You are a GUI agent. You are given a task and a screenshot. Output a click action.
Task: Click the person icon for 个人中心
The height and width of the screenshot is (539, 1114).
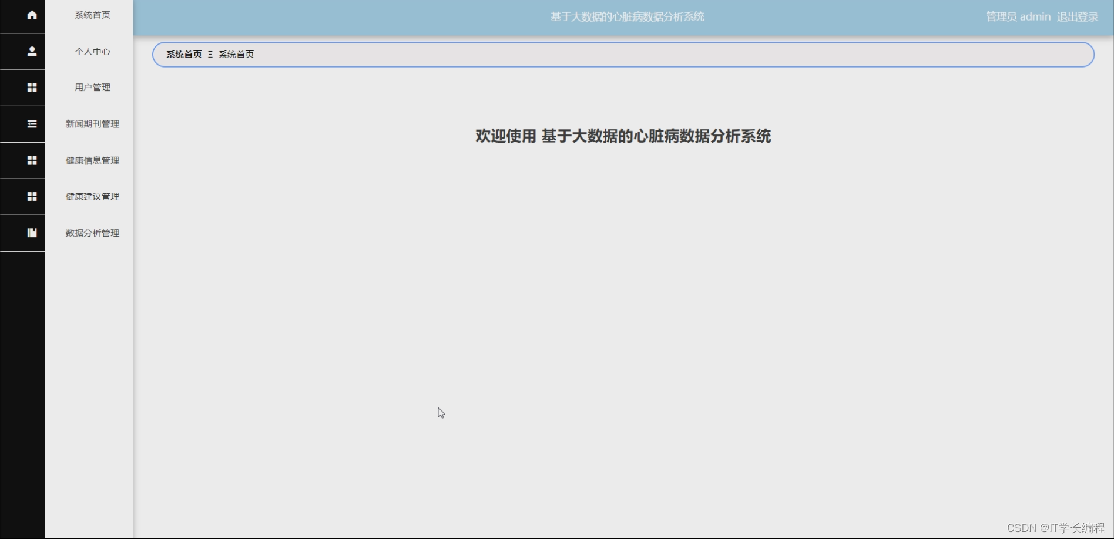(x=32, y=52)
